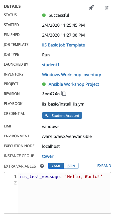The image size is (115, 218).
Task: Click STATUS field label
Action: (x=10, y=15)
